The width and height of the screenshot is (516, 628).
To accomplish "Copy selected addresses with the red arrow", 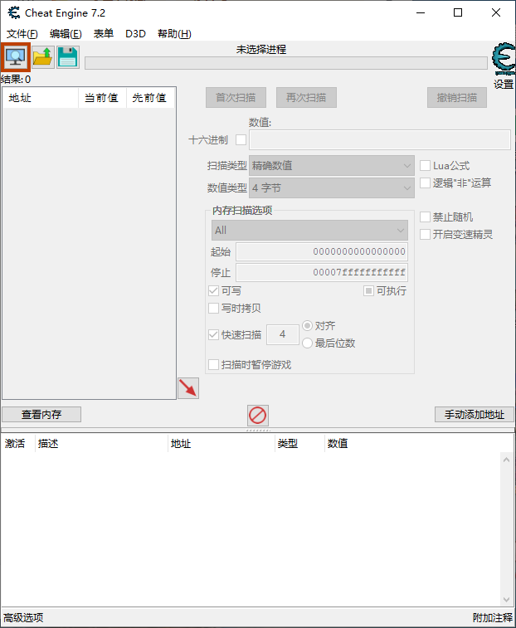I will pos(188,388).
